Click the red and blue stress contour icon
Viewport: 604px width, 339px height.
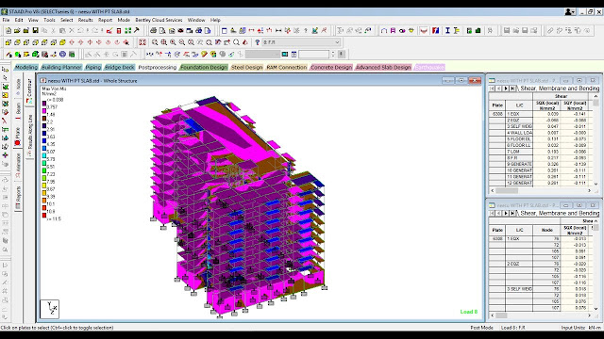[435, 30]
